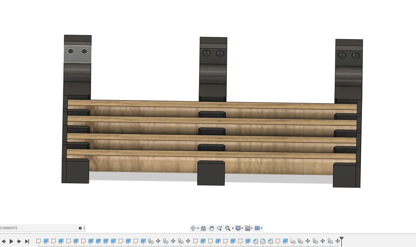The width and height of the screenshot is (416, 247).
Task: Expand the Display Settings dropdown arrow
Action: point(242,229)
